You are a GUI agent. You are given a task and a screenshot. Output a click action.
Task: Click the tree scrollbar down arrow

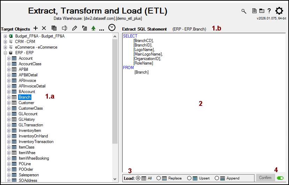(115, 179)
